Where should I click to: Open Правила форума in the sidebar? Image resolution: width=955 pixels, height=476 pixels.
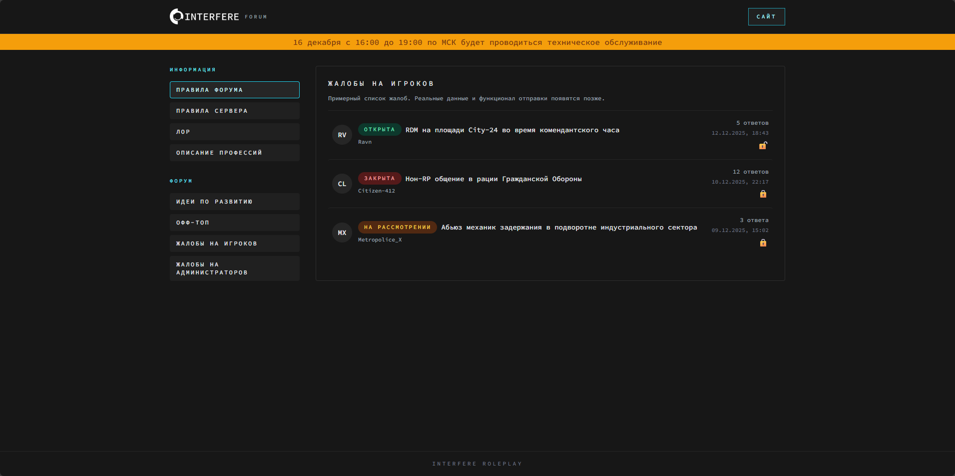coord(234,90)
